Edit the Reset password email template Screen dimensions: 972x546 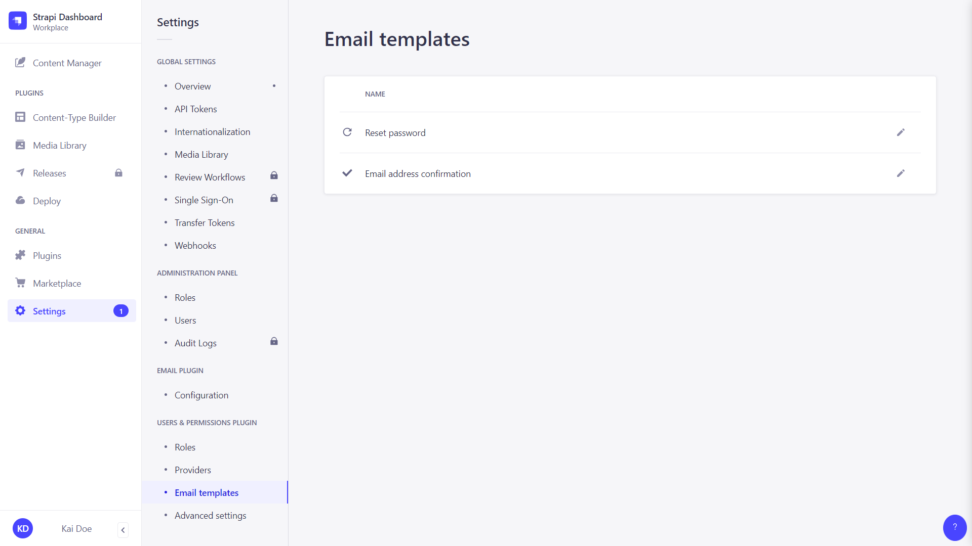click(901, 132)
